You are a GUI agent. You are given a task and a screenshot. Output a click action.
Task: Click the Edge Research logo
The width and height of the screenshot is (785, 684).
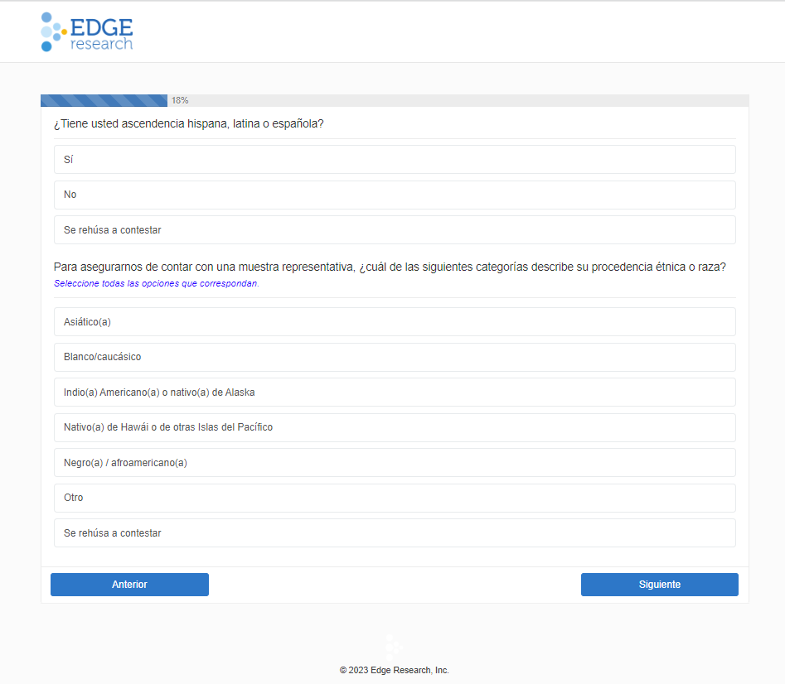tap(87, 32)
